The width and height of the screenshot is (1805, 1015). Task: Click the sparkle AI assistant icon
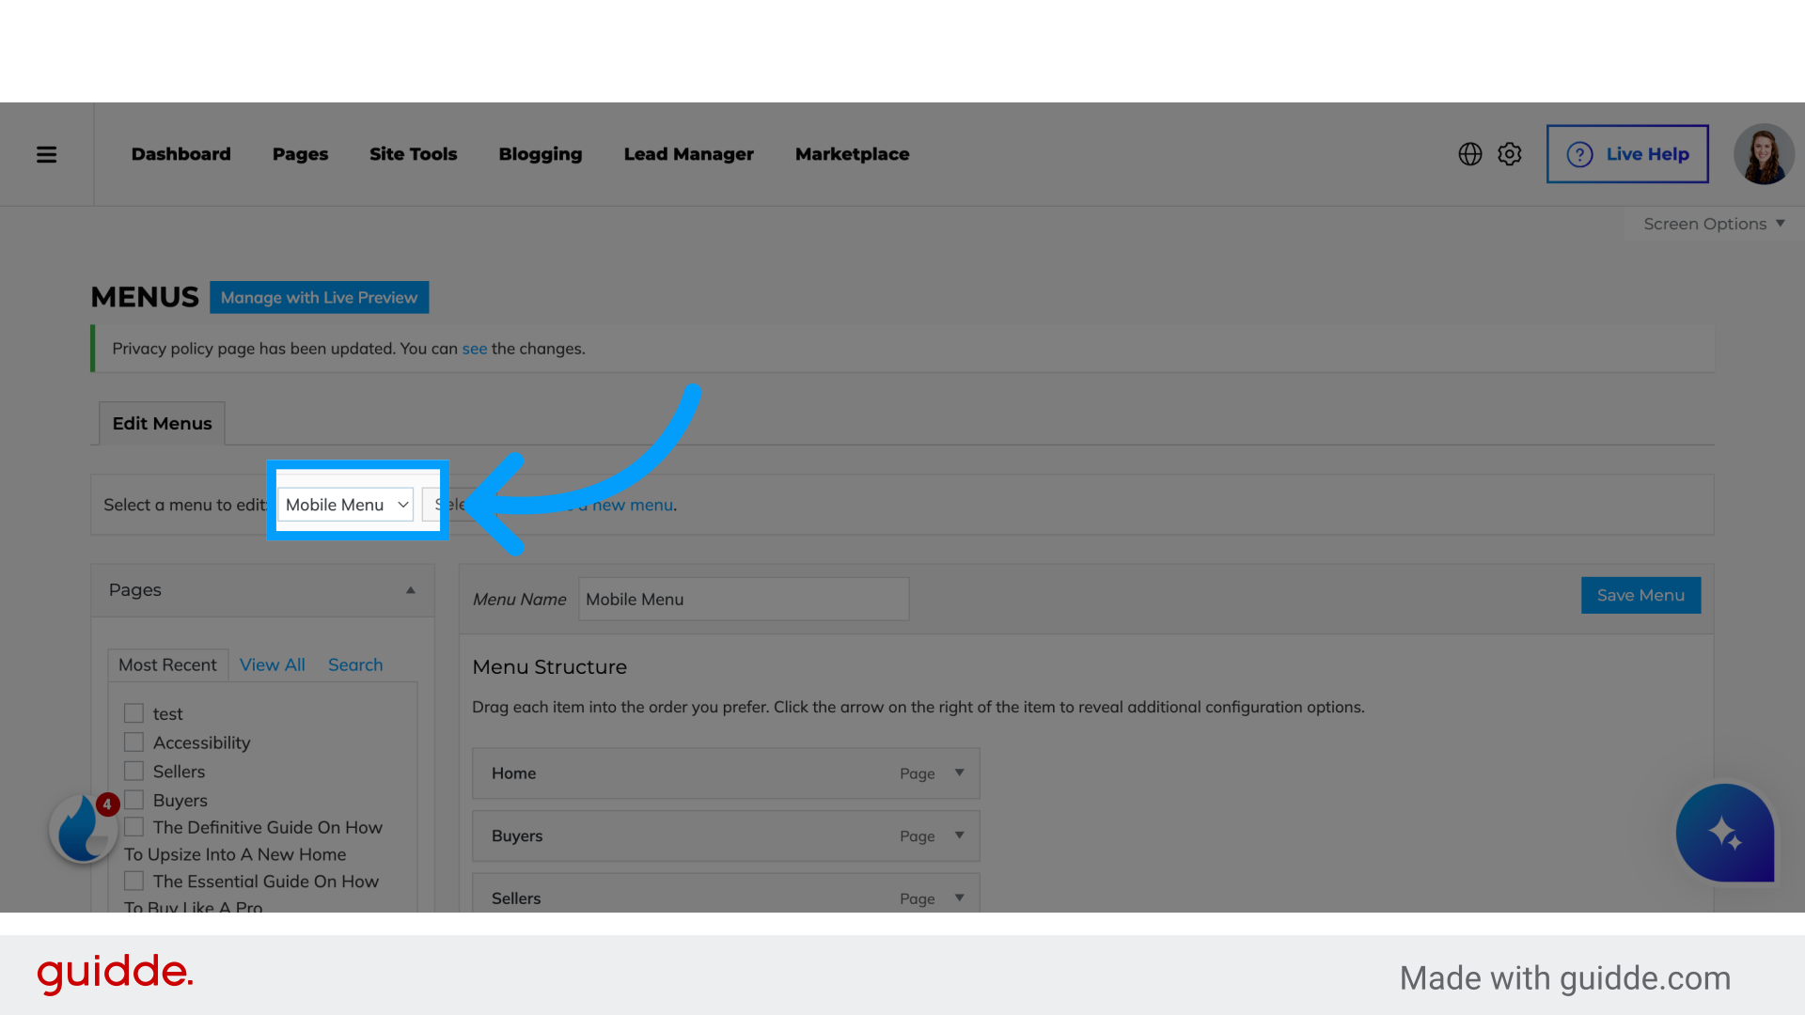(1725, 833)
